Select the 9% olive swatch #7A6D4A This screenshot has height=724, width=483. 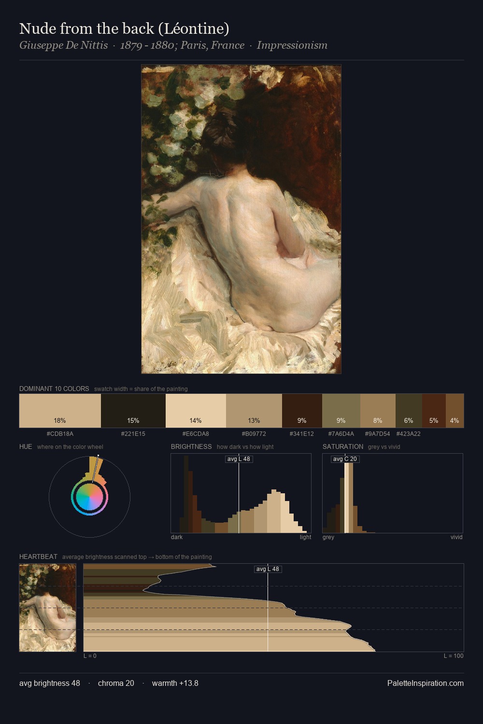tap(341, 411)
